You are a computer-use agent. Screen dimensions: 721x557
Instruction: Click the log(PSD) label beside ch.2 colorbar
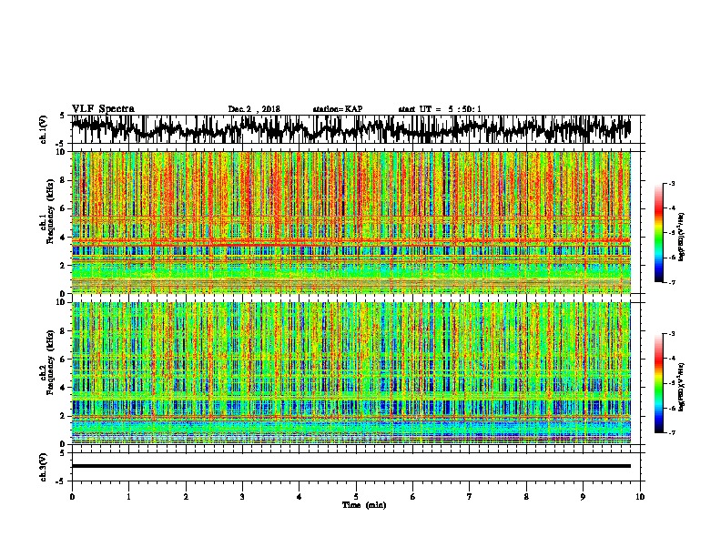click(682, 386)
